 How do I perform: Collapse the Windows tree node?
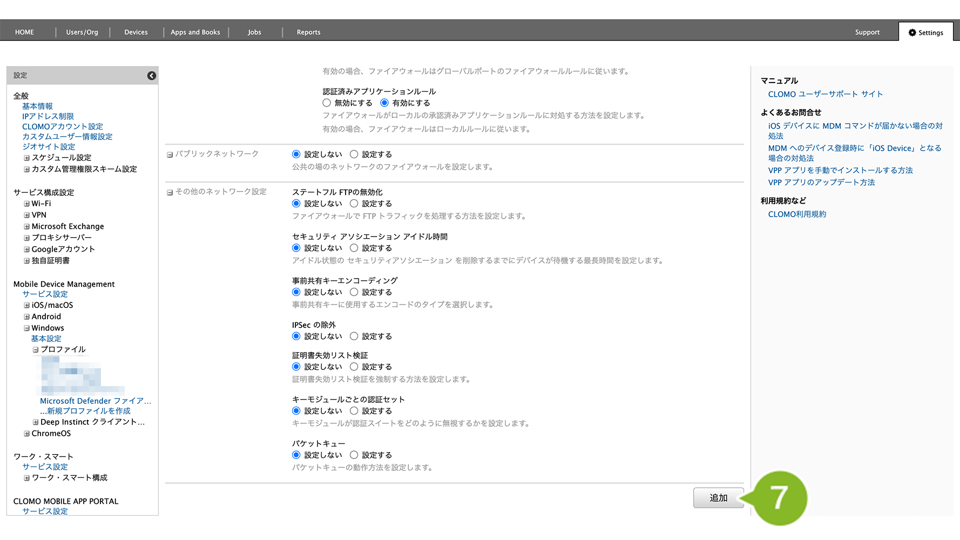pos(26,328)
